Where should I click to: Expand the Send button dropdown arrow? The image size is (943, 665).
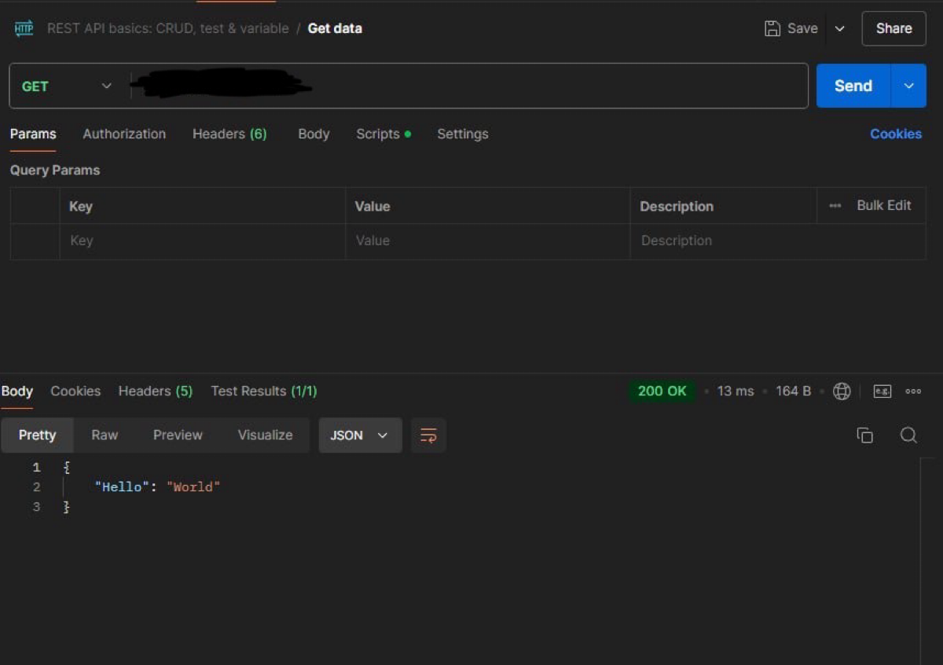coord(908,86)
